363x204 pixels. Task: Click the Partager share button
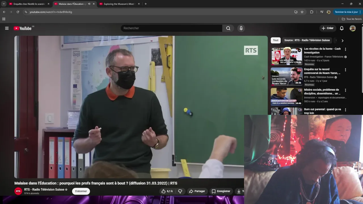[197, 191]
